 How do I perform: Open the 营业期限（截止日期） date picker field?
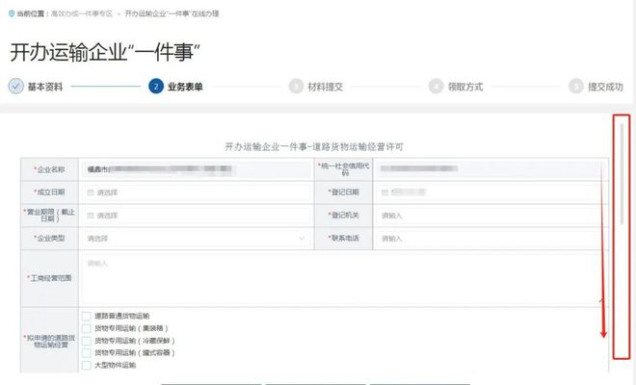[196, 216]
